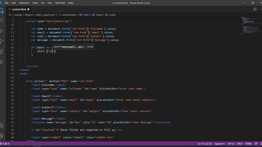Click the Fullname label line

coord(49,85)
